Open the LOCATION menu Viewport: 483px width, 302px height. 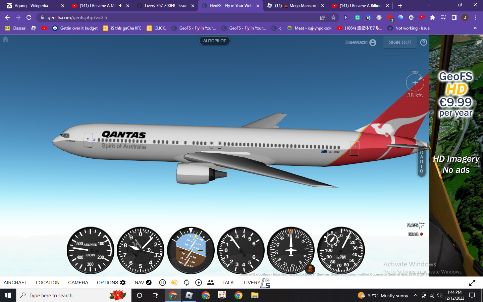click(47, 283)
